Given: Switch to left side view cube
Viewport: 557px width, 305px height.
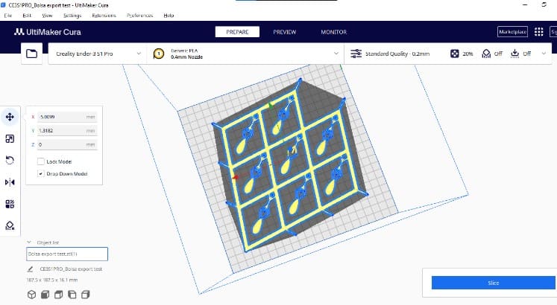Looking at the screenshot, I should [72, 295].
